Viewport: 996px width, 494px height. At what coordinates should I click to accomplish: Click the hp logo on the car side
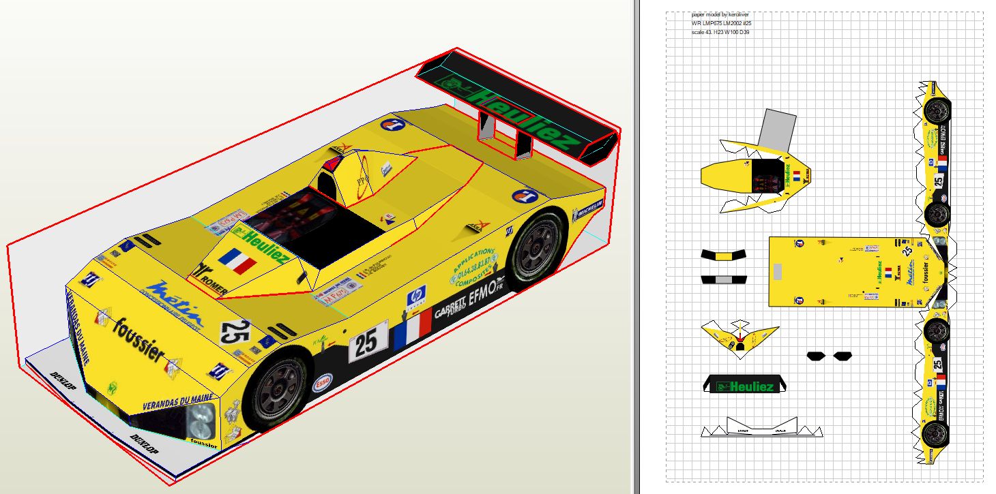pyautogui.click(x=414, y=300)
